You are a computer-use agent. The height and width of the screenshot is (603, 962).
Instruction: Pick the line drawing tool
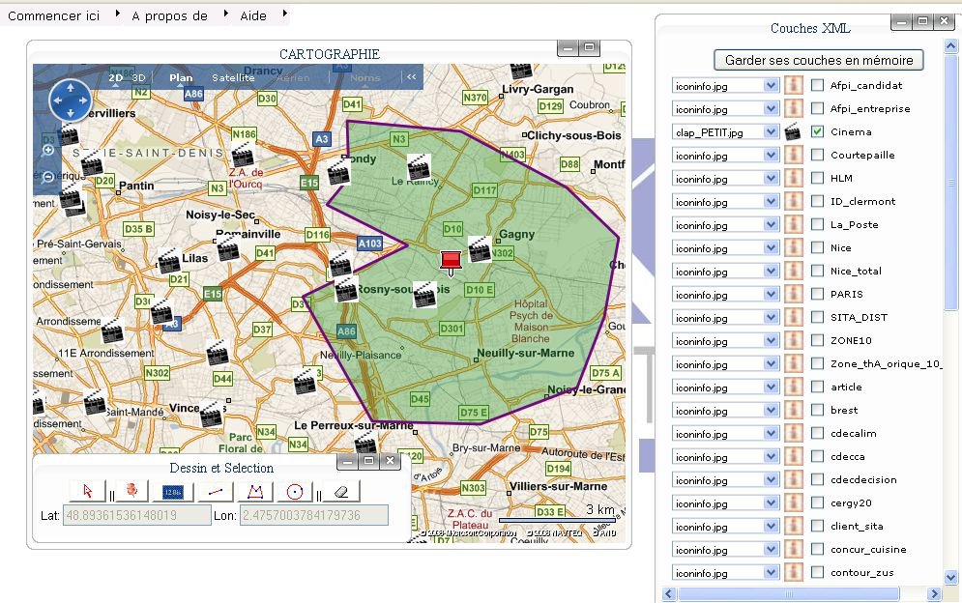(215, 491)
